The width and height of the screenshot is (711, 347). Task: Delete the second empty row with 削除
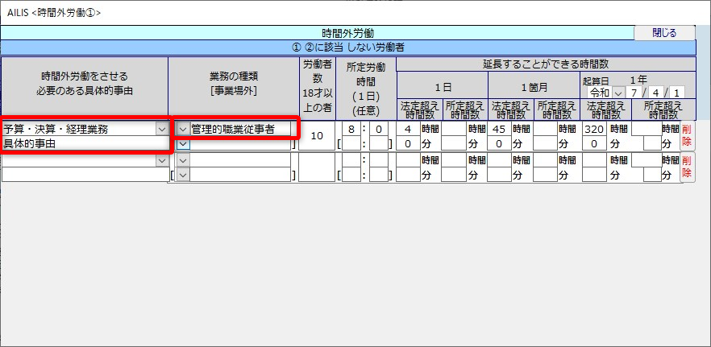point(687,167)
